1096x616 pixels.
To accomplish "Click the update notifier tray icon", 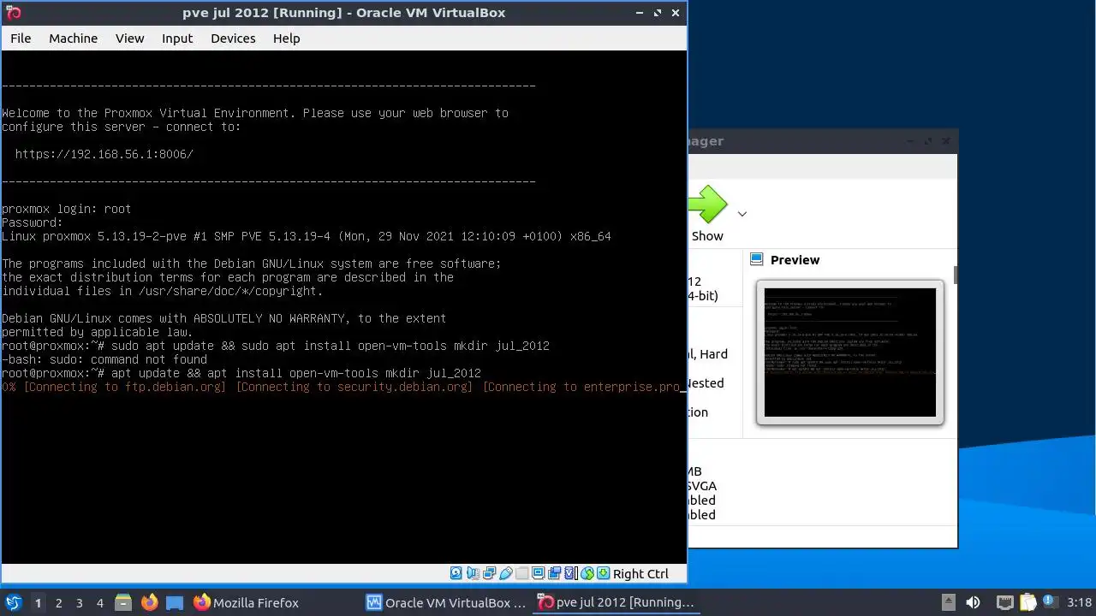I will point(1051,602).
